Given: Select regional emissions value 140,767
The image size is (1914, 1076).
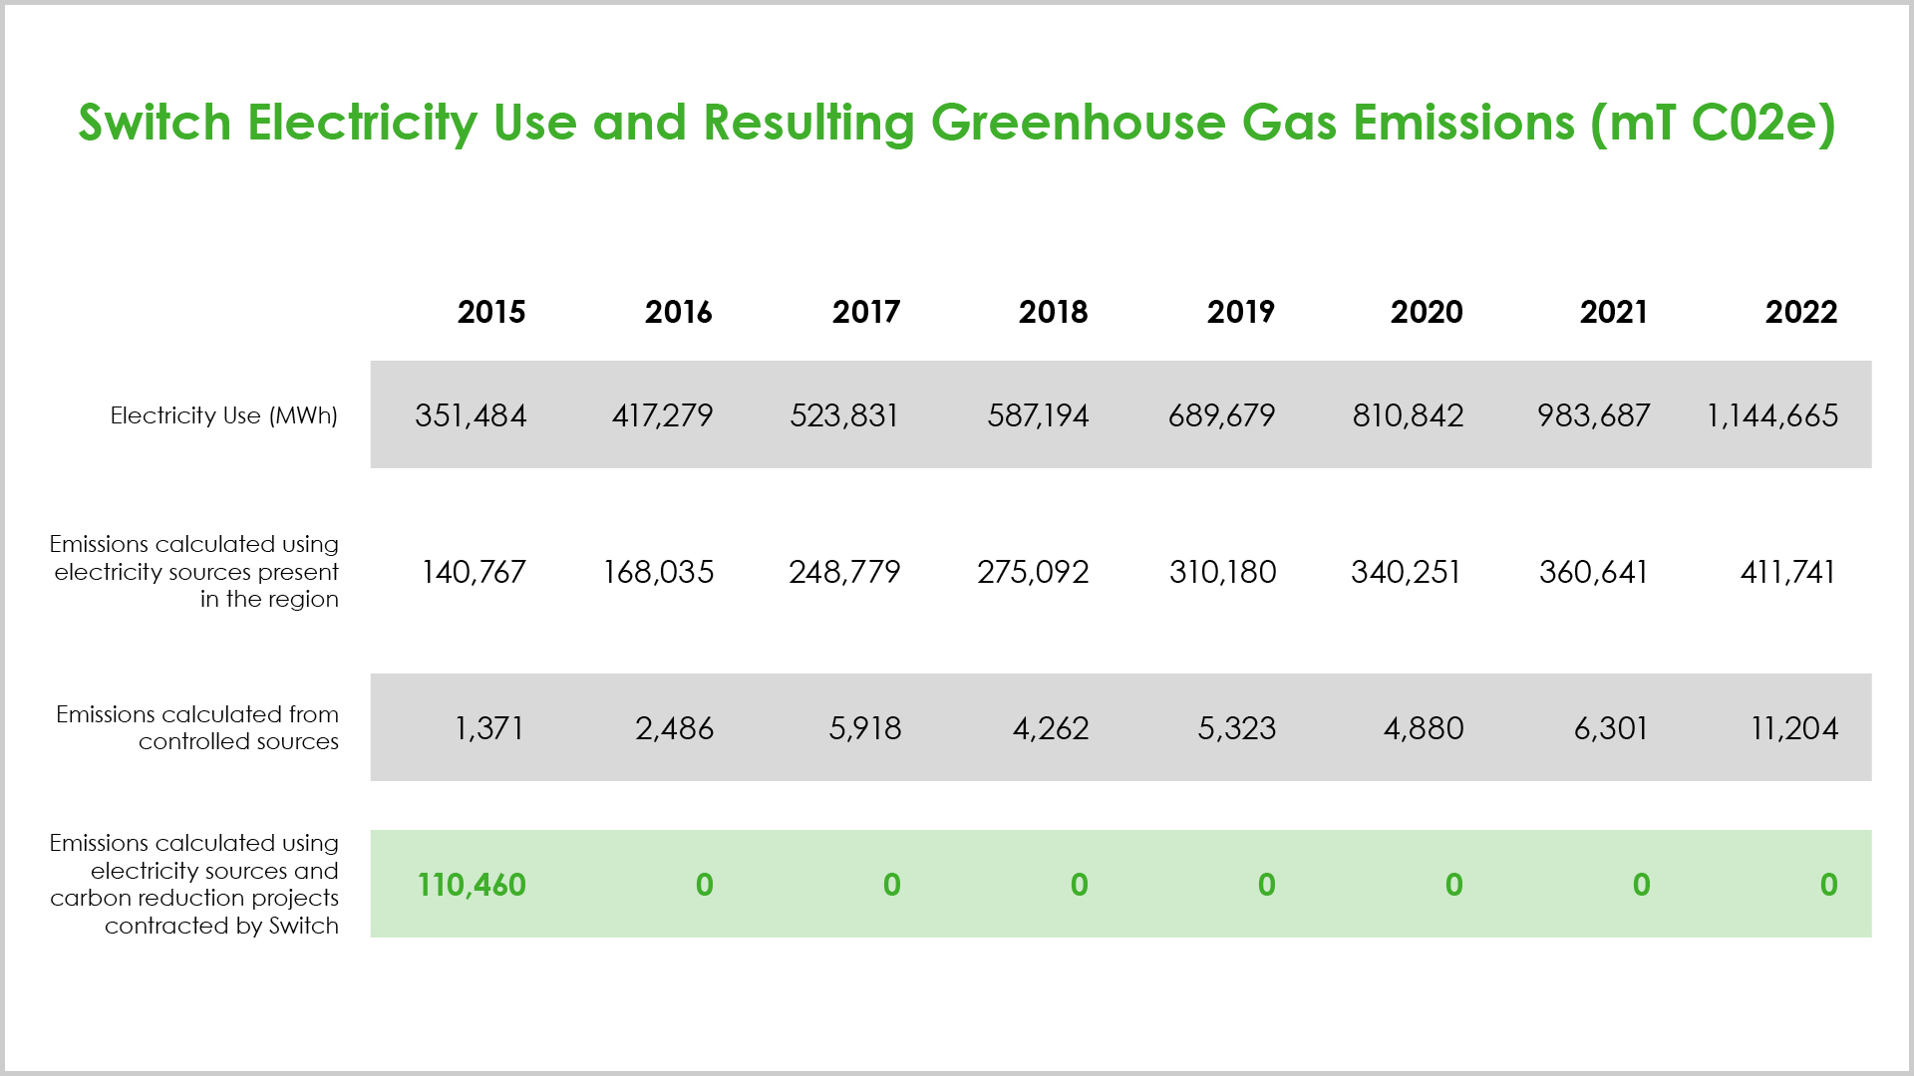Looking at the screenshot, I should tap(474, 572).
